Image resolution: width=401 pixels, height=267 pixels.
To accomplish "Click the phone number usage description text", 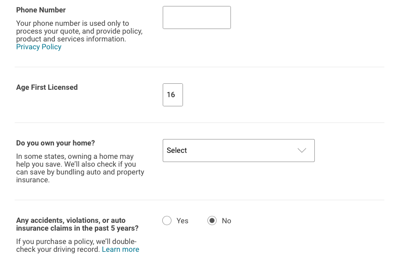I will tap(79, 31).
